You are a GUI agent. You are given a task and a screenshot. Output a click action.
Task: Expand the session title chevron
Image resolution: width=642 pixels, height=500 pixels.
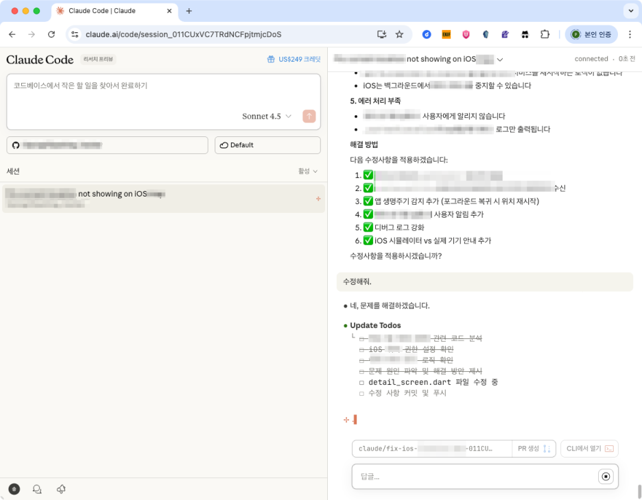pyautogui.click(x=500, y=60)
